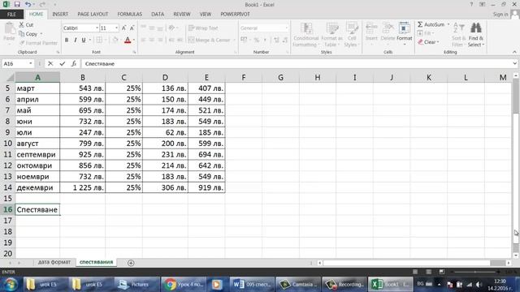520x292 pixels.
Task: Click the Insert Function fx icon
Action: pos(74,63)
